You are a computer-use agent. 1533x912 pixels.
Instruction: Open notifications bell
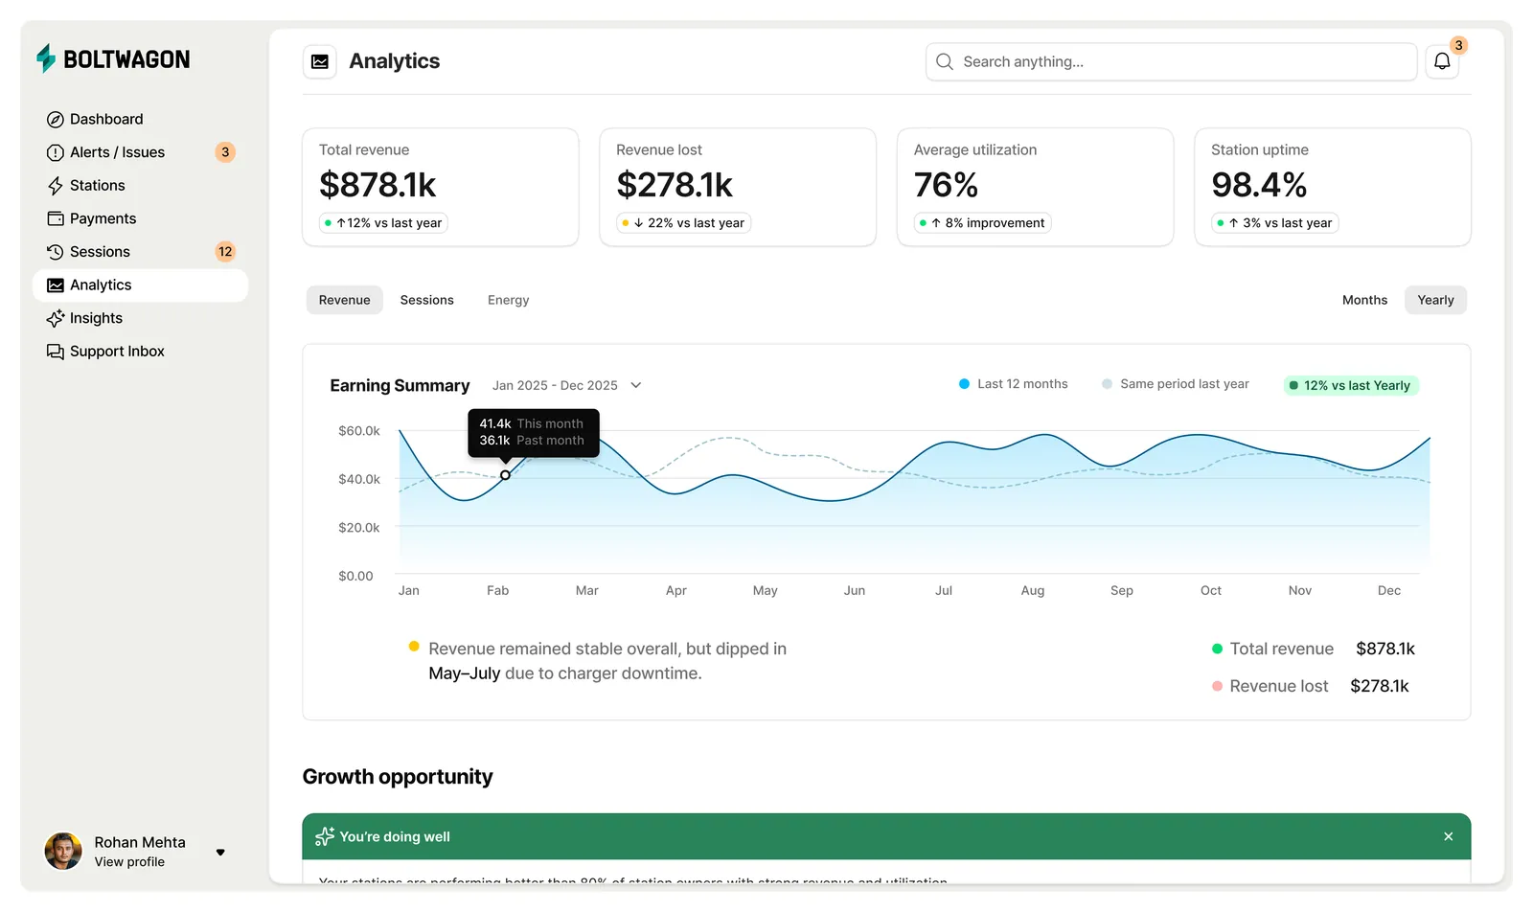1442,61
